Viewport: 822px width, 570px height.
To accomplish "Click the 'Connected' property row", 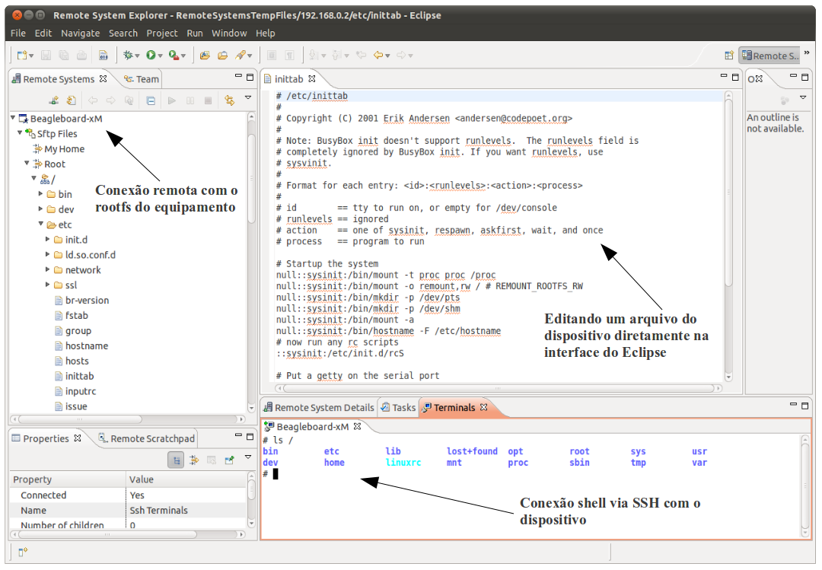I will pyautogui.click(x=128, y=495).
